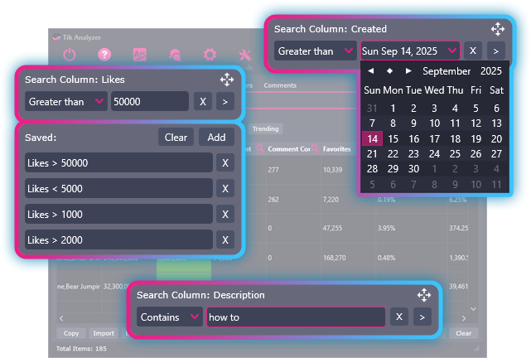Open the 'Contains' operator dropdown
The image size is (531, 358).
tap(169, 317)
